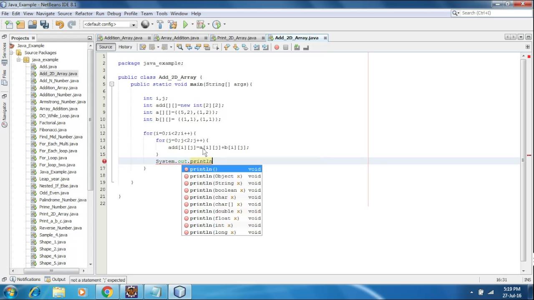
Task: Click the Profile Project clock icon
Action: click(x=216, y=25)
